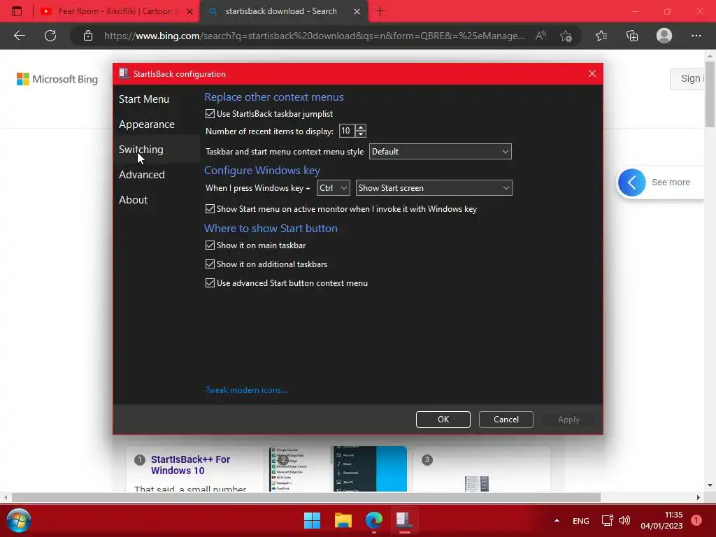The height and width of the screenshot is (537, 716).
Task: Open the Ctrl modifier key dropdown
Action: [x=334, y=187]
